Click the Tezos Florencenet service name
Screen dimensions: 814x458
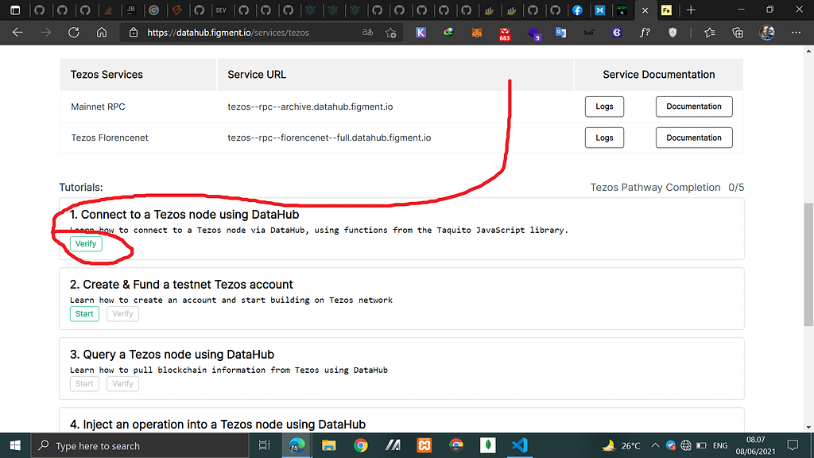(110, 138)
